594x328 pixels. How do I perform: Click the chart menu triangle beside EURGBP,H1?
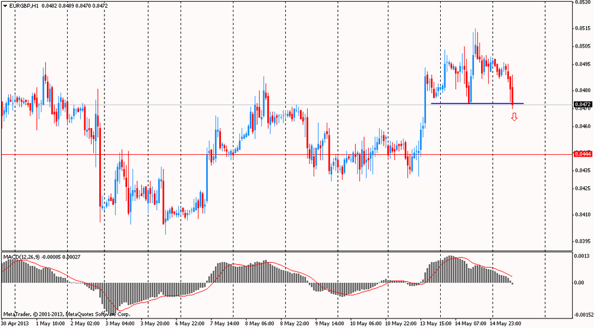[5, 6]
